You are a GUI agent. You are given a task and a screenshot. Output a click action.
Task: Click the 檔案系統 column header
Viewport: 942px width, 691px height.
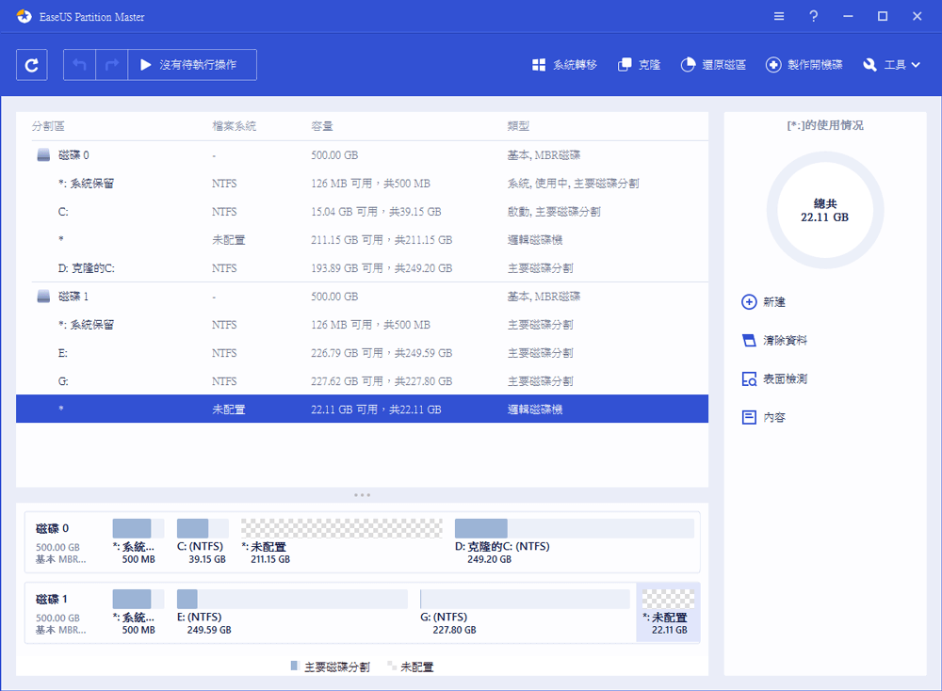235,126
